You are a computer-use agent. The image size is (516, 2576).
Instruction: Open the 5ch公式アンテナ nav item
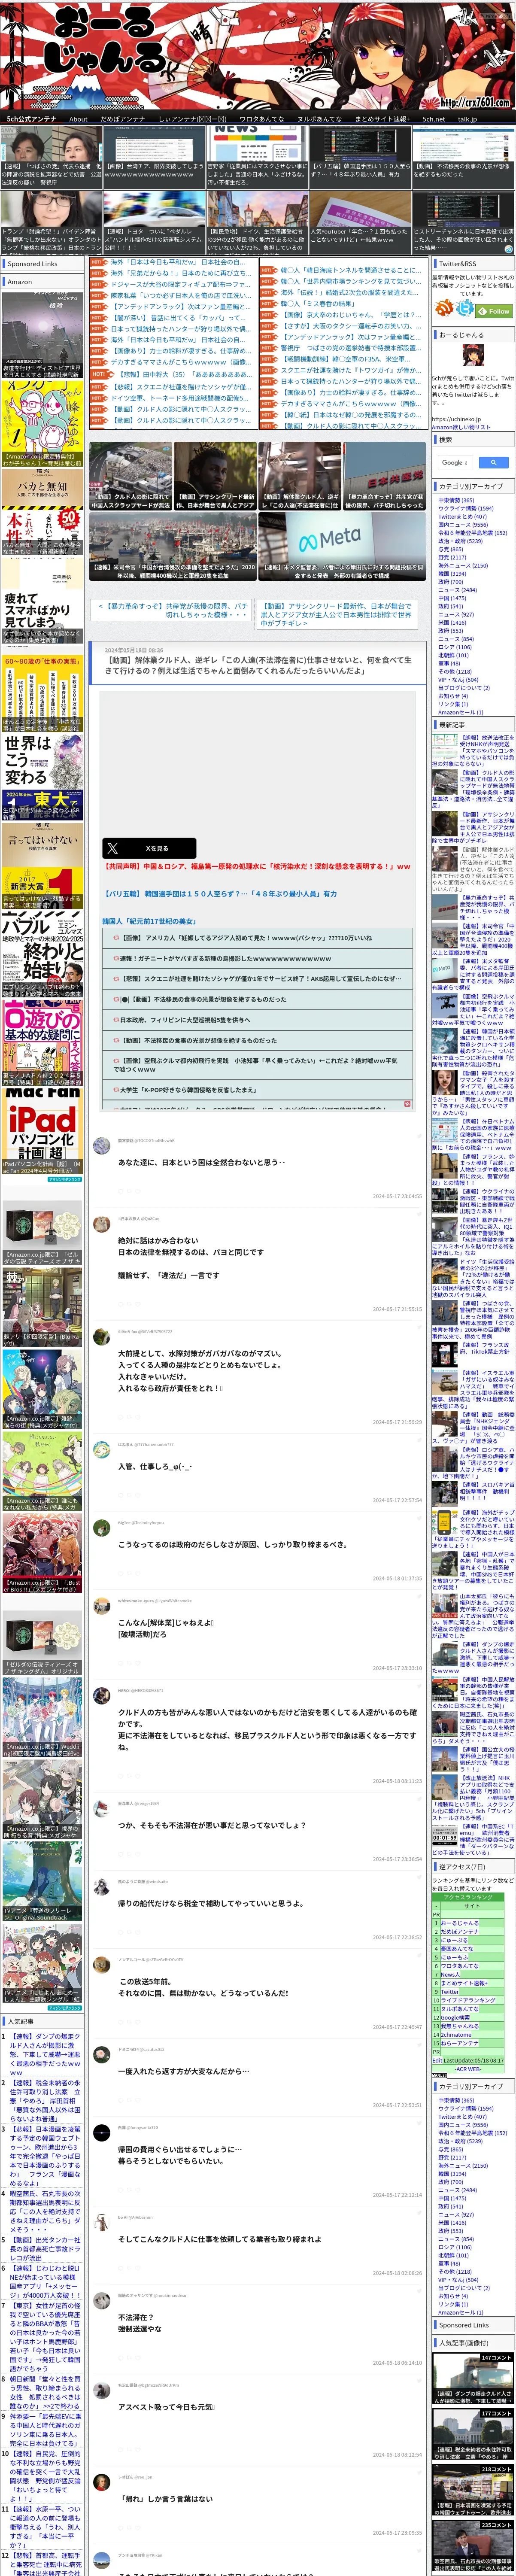click(x=32, y=119)
